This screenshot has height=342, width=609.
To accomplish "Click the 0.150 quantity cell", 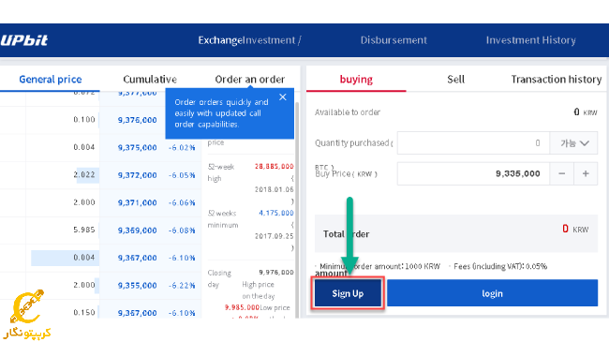I will tap(84, 312).
